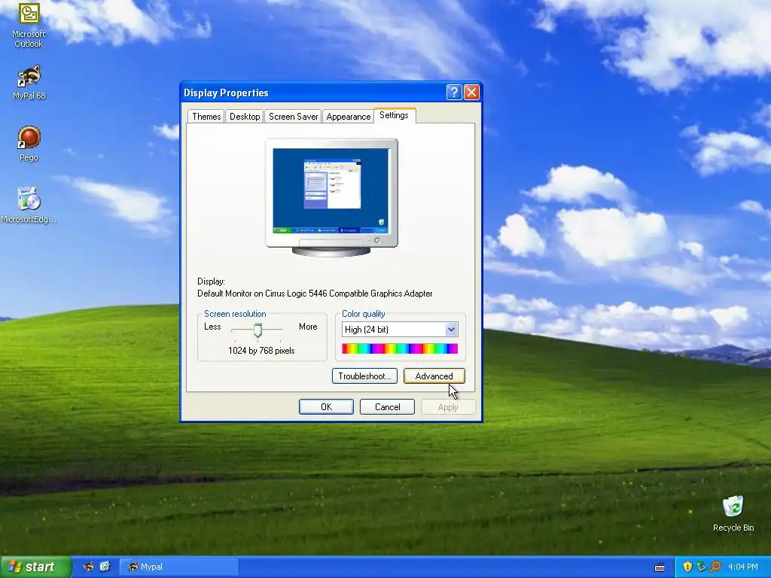Click the monitor preview image
This screenshot has width=771, height=578.
coord(331,198)
